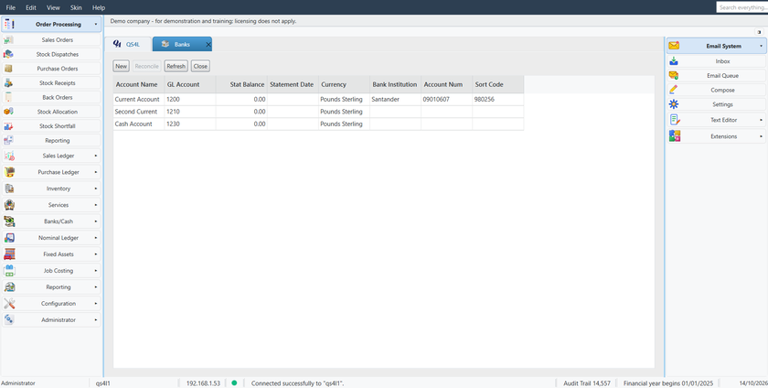Click the Inbox download icon
Screen dimensions: 768x388
[x=674, y=61]
